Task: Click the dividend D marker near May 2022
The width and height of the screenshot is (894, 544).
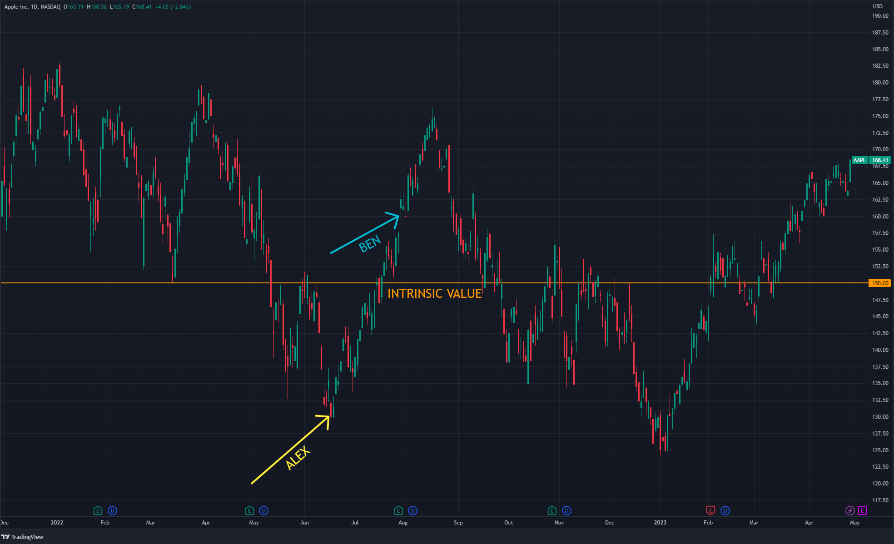Action: pos(263,510)
